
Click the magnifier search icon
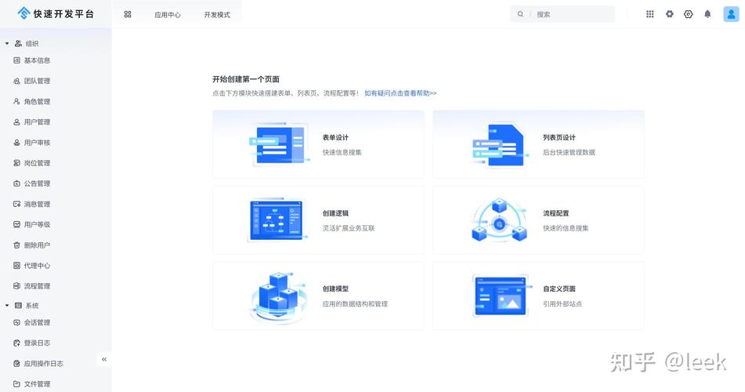tap(520, 14)
